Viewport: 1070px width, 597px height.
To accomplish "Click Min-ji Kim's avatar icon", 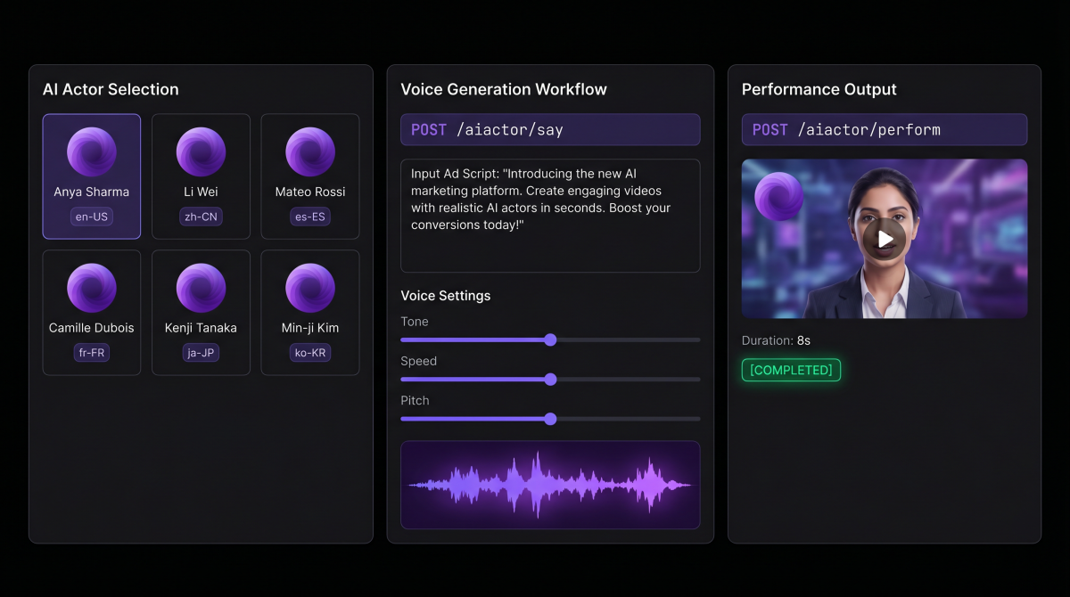I will pos(309,288).
